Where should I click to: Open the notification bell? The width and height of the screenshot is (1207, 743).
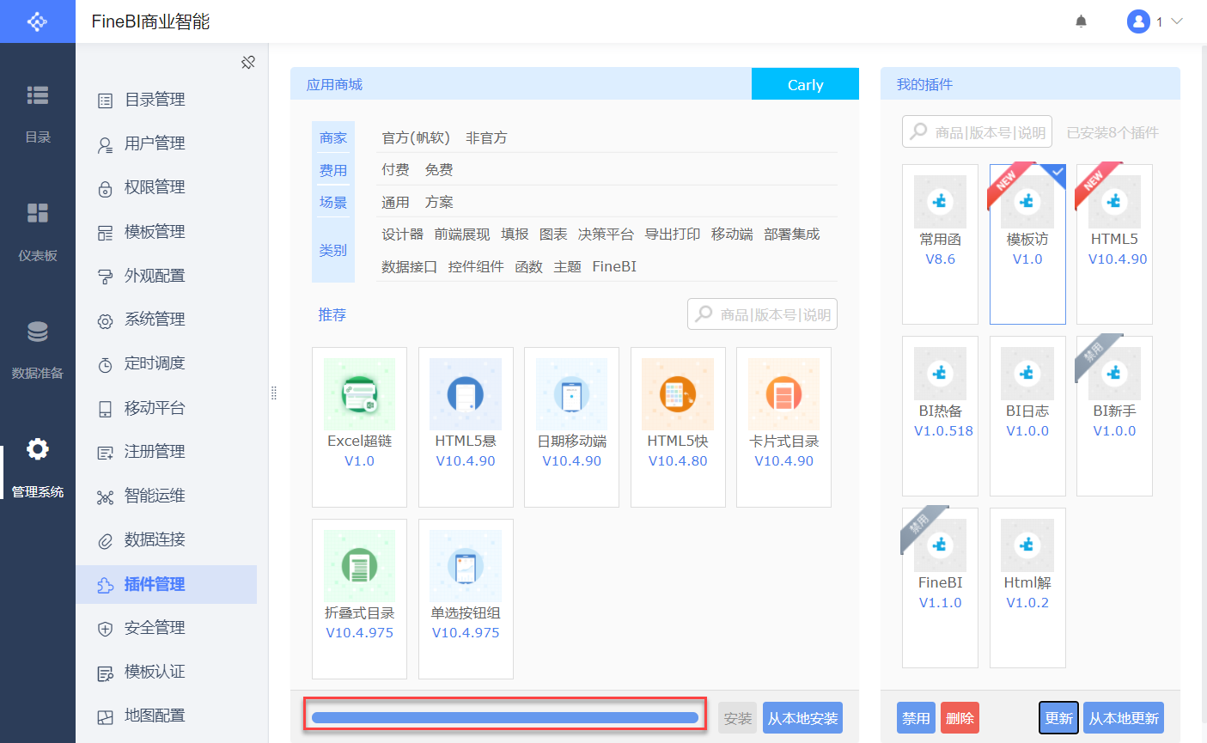(1082, 21)
